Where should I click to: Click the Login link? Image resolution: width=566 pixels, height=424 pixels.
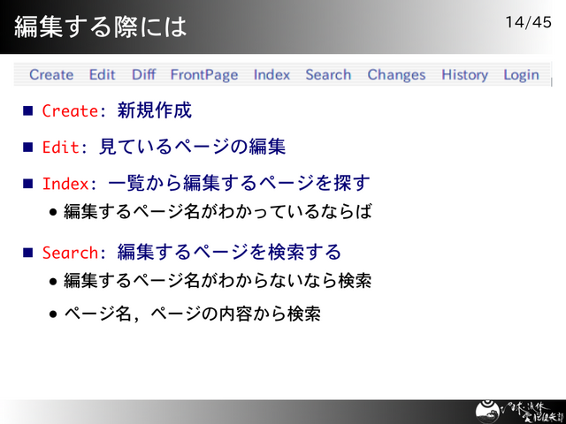521,75
